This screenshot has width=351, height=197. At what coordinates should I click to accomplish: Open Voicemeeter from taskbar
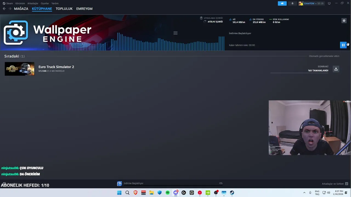pyautogui.click(x=143, y=193)
